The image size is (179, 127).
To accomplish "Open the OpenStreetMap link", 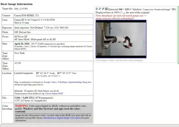I will point(75,82).
